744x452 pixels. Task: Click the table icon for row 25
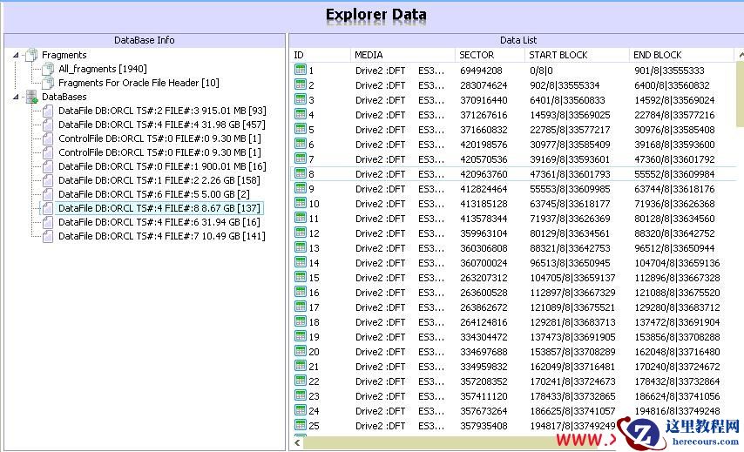point(301,425)
